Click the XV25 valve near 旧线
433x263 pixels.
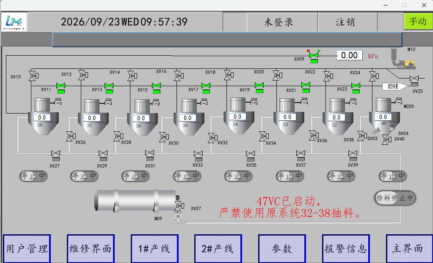[x=414, y=81]
